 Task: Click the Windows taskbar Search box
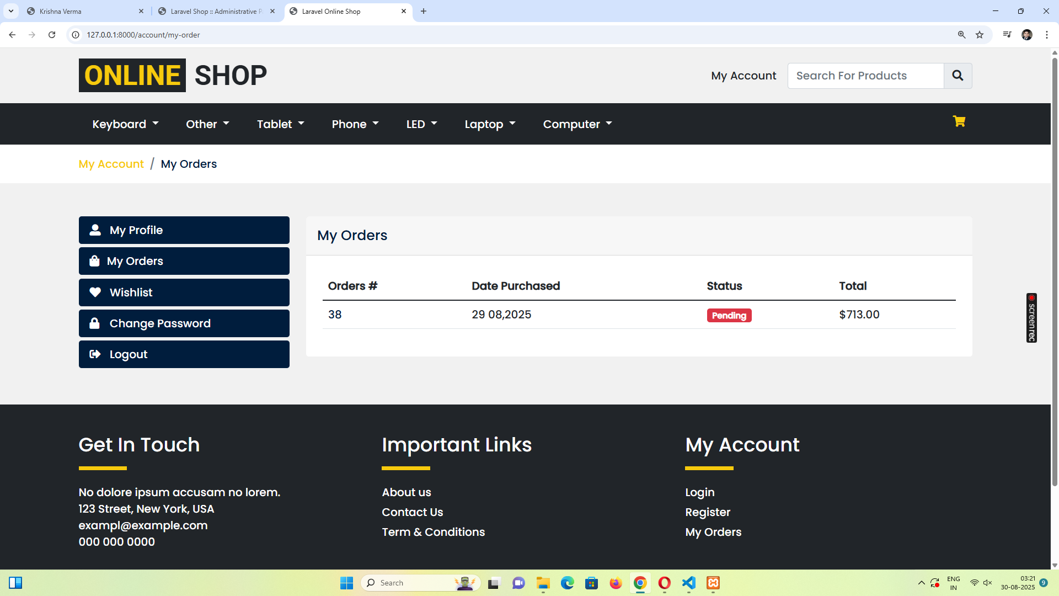click(420, 583)
